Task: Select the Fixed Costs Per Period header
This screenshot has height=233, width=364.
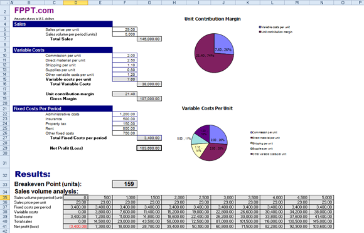Action: [63, 108]
